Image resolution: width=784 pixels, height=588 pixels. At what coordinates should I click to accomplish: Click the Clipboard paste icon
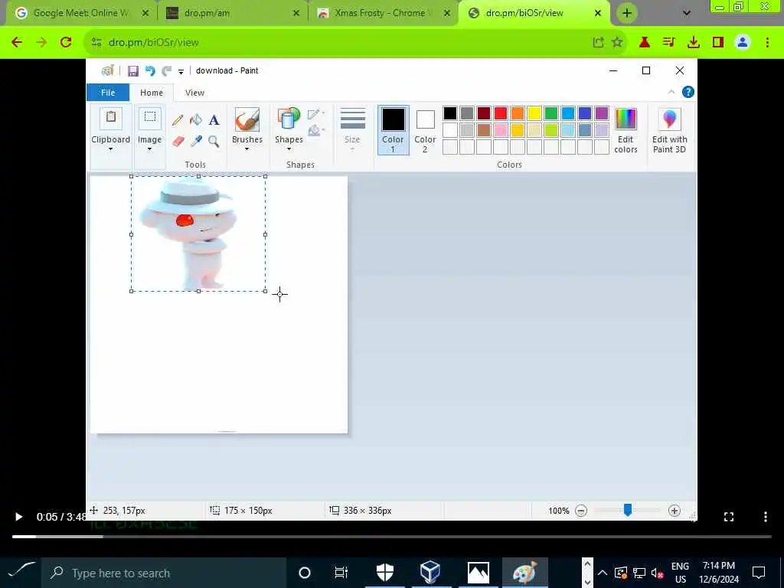pos(111,119)
